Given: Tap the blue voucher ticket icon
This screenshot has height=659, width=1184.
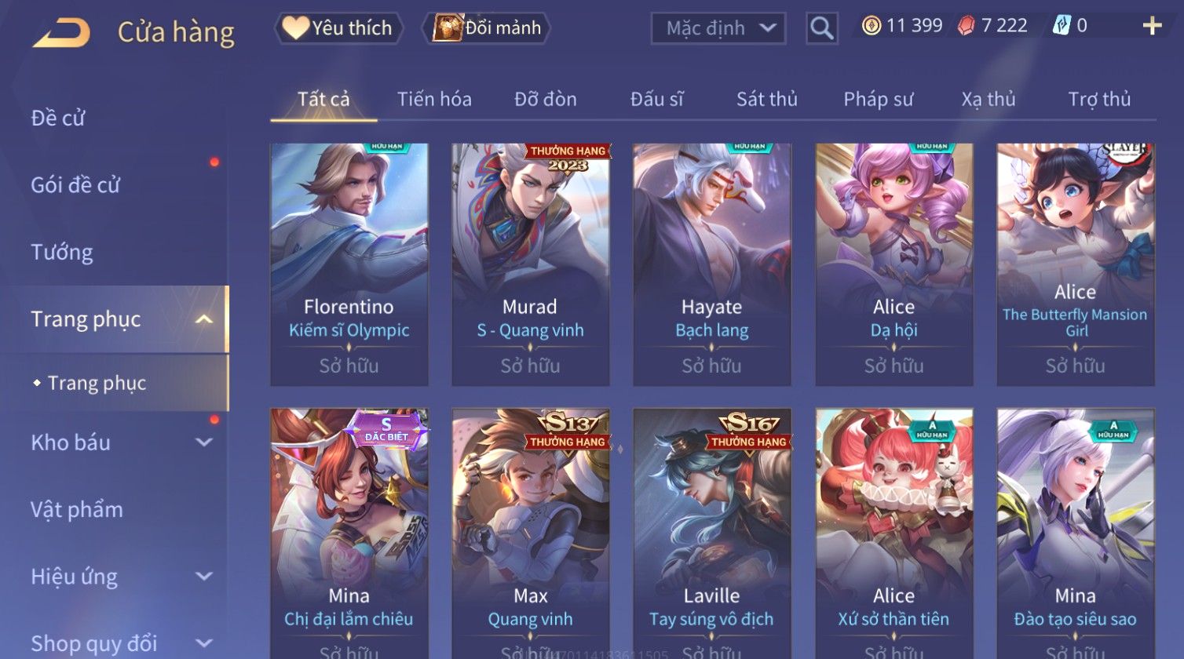Looking at the screenshot, I should coord(1062,26).
